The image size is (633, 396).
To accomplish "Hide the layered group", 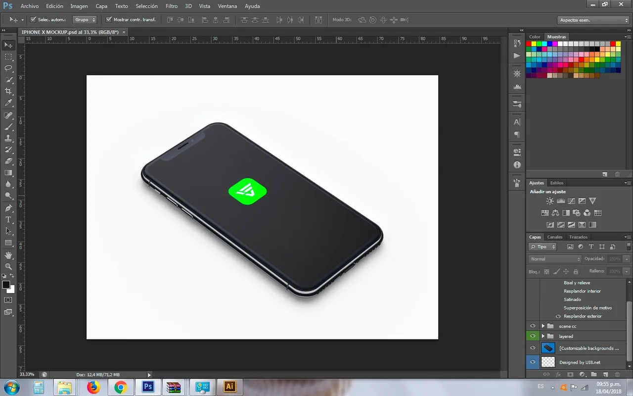I will point(533,336).
